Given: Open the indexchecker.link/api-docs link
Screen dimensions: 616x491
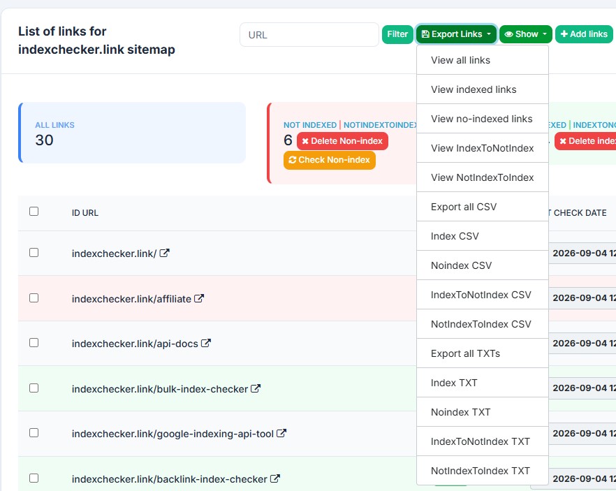Looking at the screenshot, I should pyautogui.click(x=135, y=344).
